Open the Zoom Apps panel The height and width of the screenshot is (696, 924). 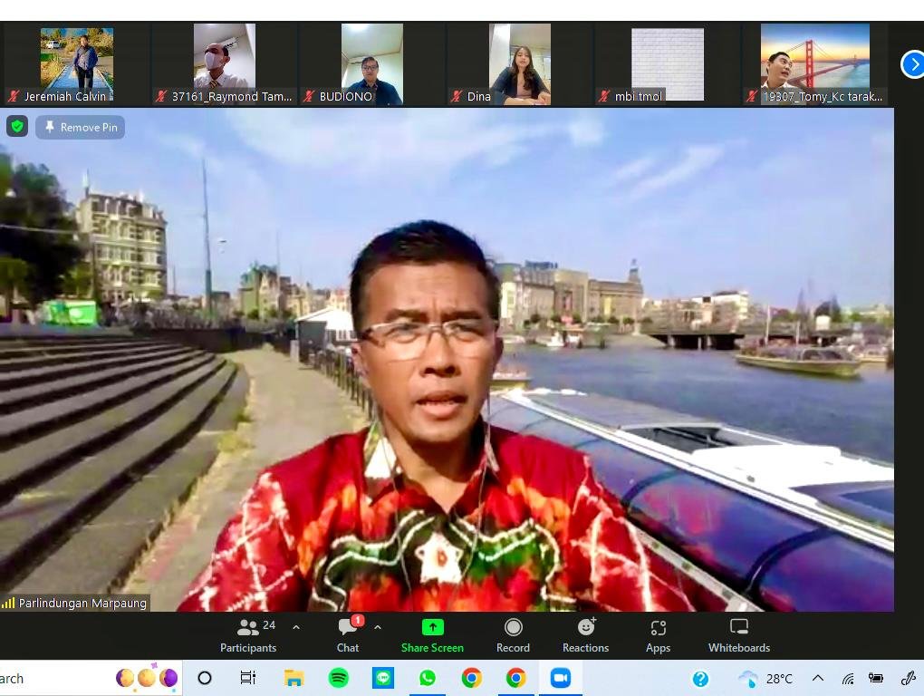pyautogui.click(x=658, y=635)
